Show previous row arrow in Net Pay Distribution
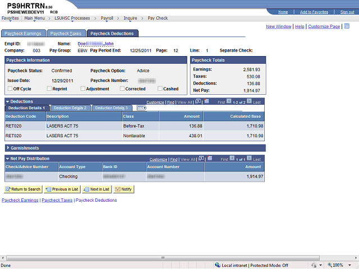This screenshot has width=359, height=269. click(232, 158)
